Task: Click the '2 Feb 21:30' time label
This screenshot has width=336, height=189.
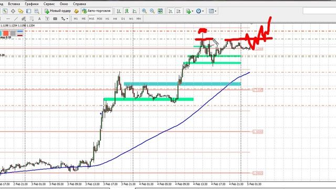Action: (x=20, y=184)
